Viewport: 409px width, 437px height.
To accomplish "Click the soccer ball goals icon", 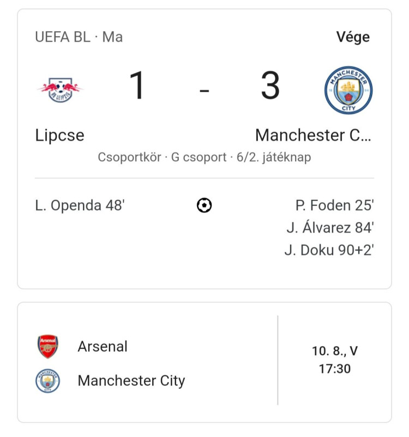I will coord(204,205).
